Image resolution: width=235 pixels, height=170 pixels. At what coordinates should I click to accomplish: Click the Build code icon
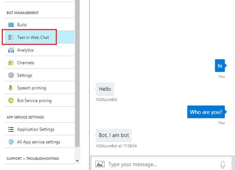(11, 25)
